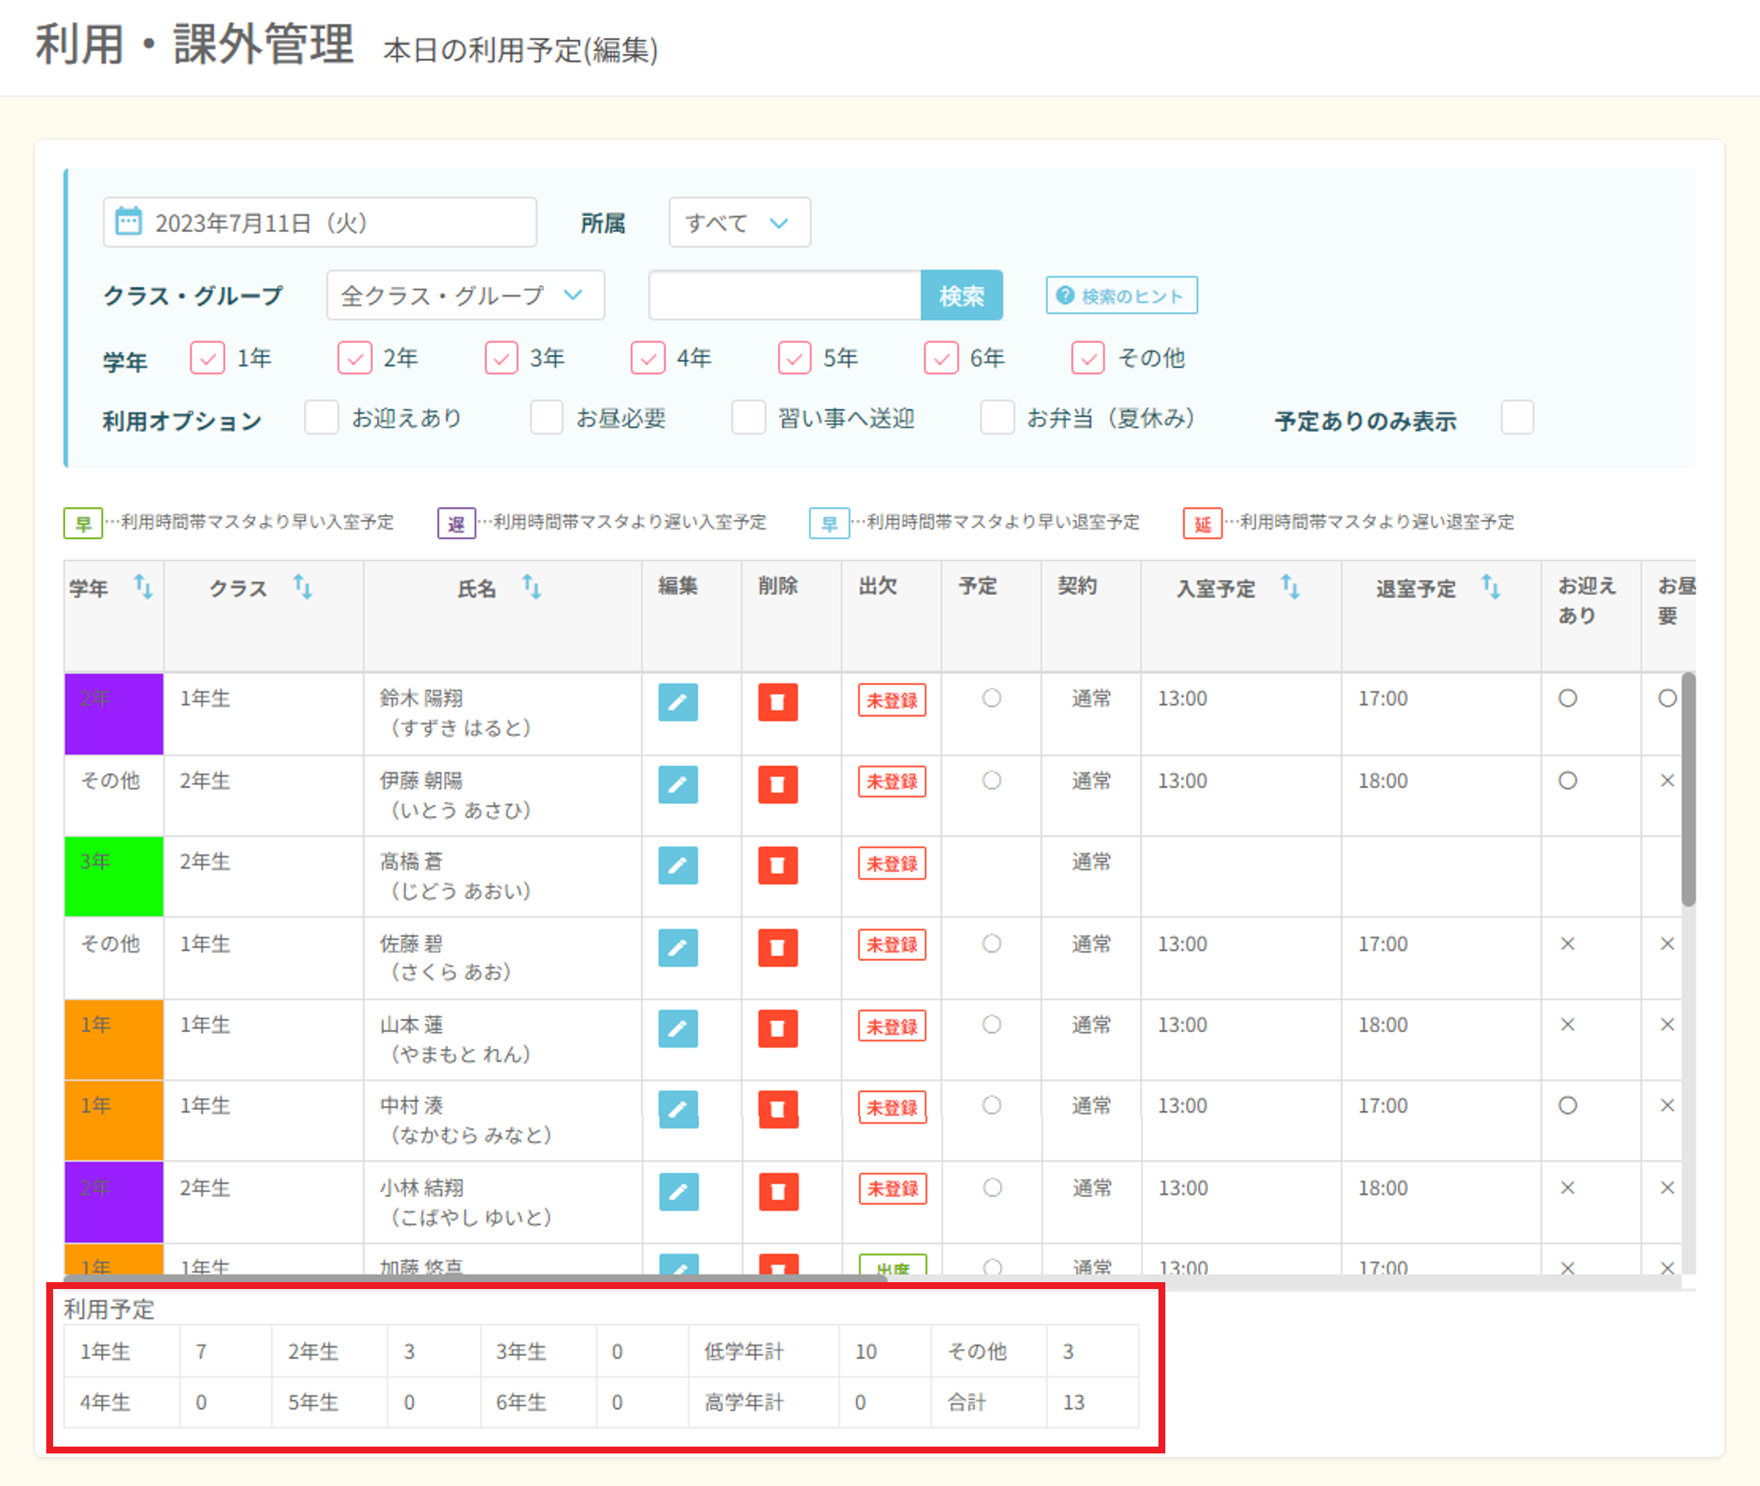Enable the お昼必要 option
The width and height of the screenshot is (1760, 1486).
(547, 417)
